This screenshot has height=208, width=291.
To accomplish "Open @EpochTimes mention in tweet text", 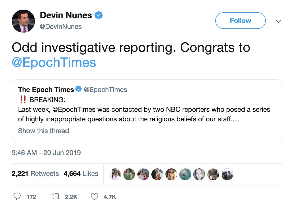I will point(54,62).
